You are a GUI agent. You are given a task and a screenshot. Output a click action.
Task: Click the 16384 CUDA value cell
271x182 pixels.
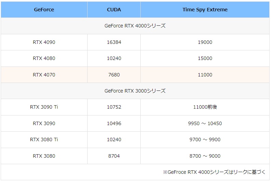(x=114, y=42)
